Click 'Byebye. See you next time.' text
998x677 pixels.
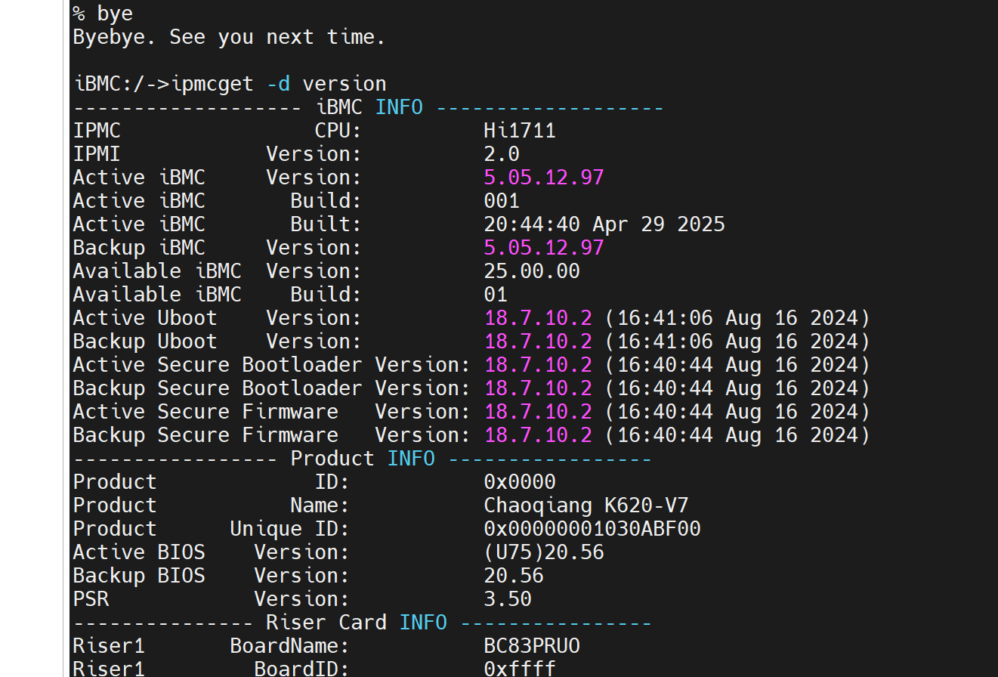pyautogui.click(x=230, y=37)
